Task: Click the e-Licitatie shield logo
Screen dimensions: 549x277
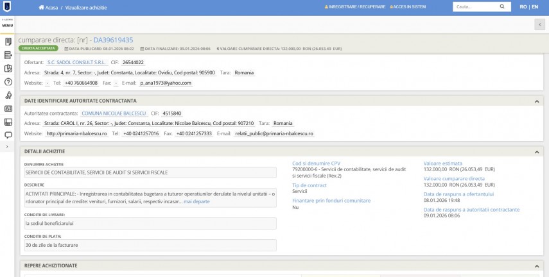Action: click(x=8, y=6)
